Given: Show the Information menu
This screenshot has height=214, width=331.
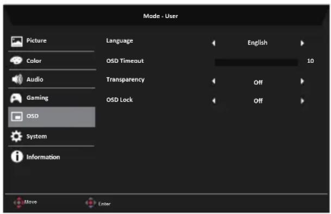Looking at the screenshot, I should (51, 157).
